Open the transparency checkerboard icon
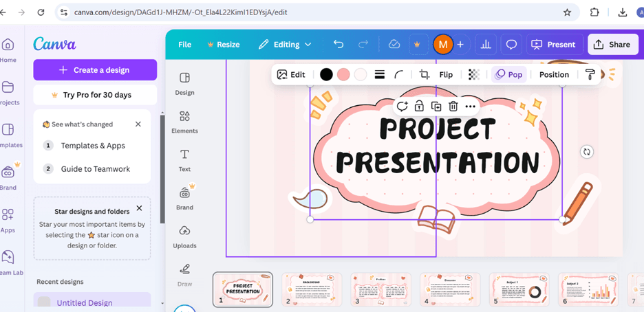 click(474, 75)
